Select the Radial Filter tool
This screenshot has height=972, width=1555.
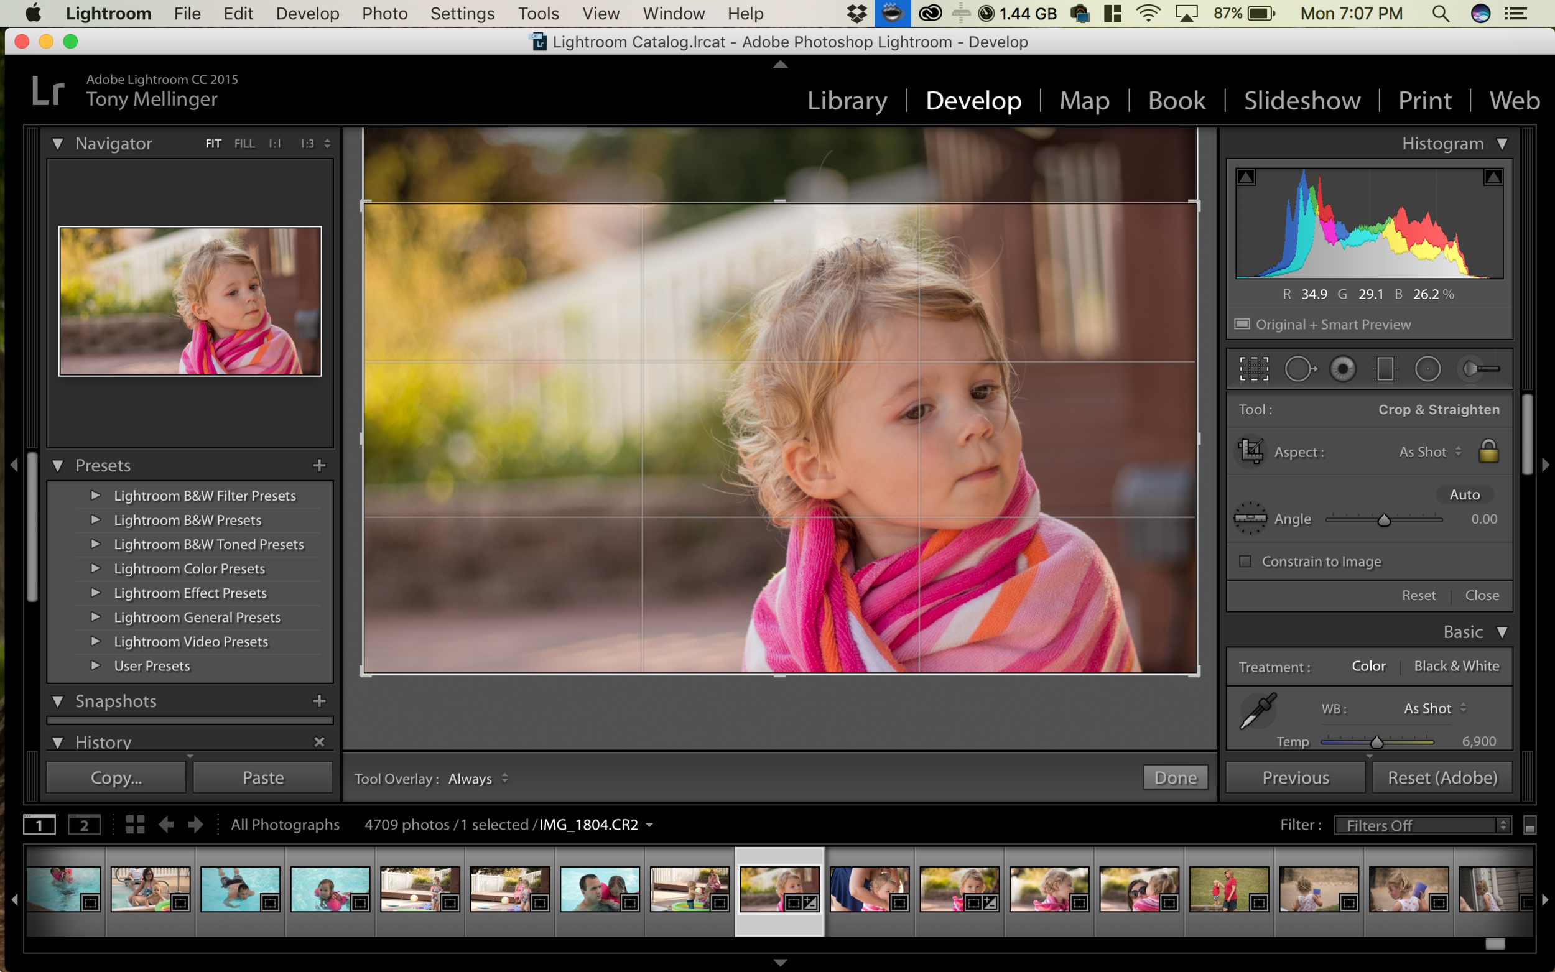(1427, 369)
